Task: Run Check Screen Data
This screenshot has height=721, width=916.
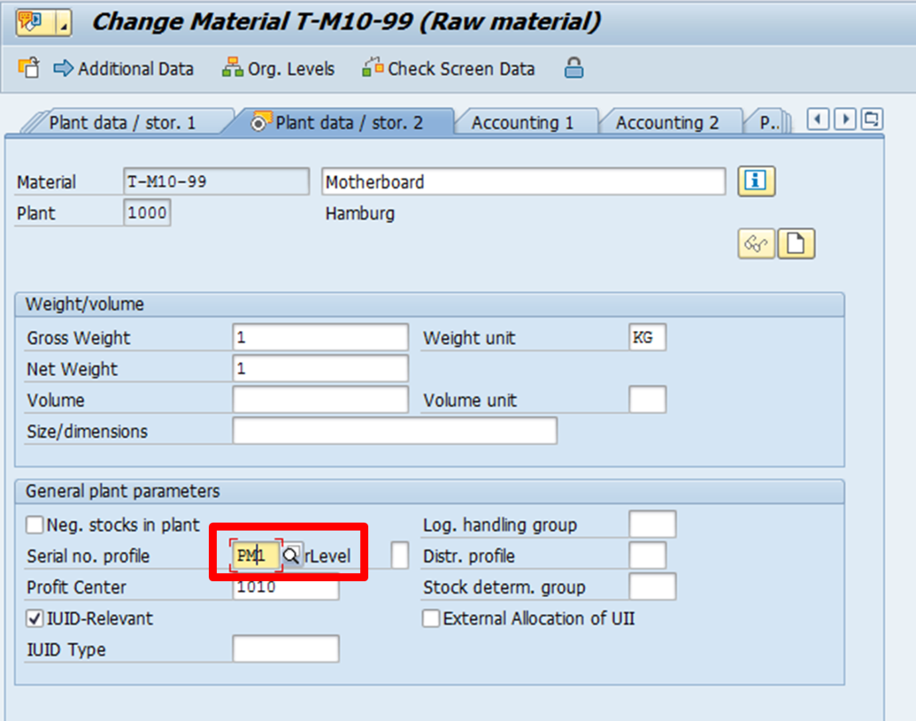Action: pos(448,68)
